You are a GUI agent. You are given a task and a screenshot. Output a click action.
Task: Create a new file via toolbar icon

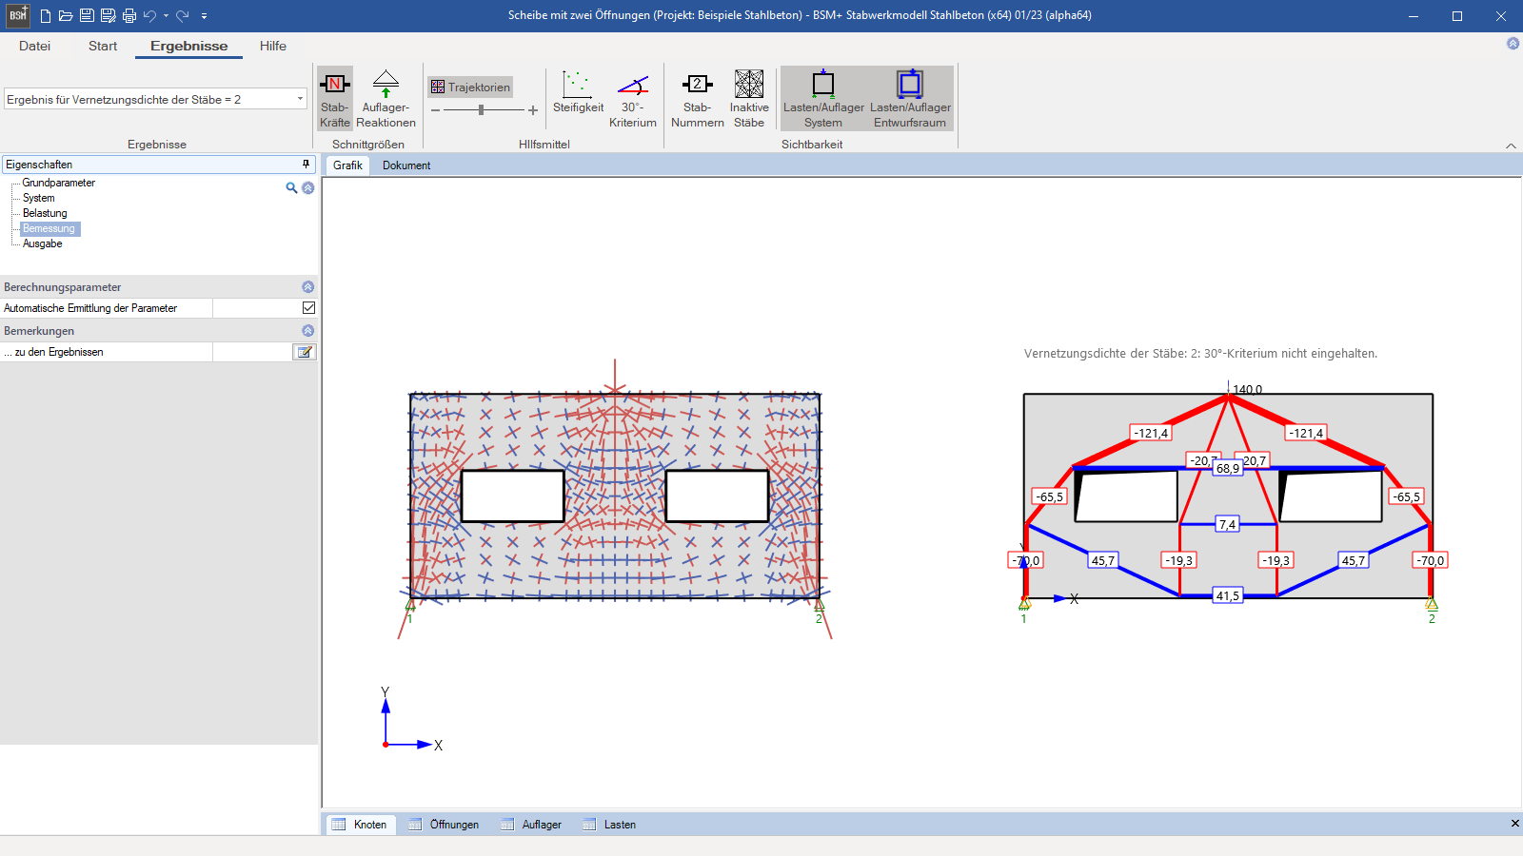tap(45, 15)
